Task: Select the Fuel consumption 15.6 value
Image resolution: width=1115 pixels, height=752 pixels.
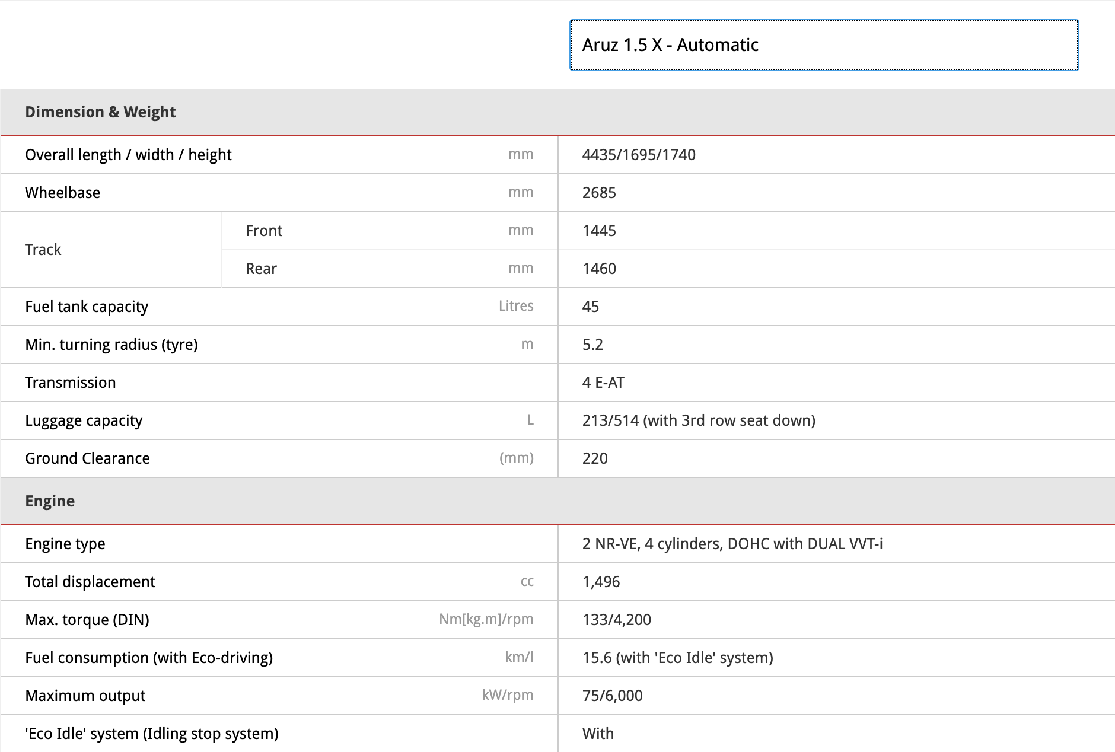Action: click(677, 658)
